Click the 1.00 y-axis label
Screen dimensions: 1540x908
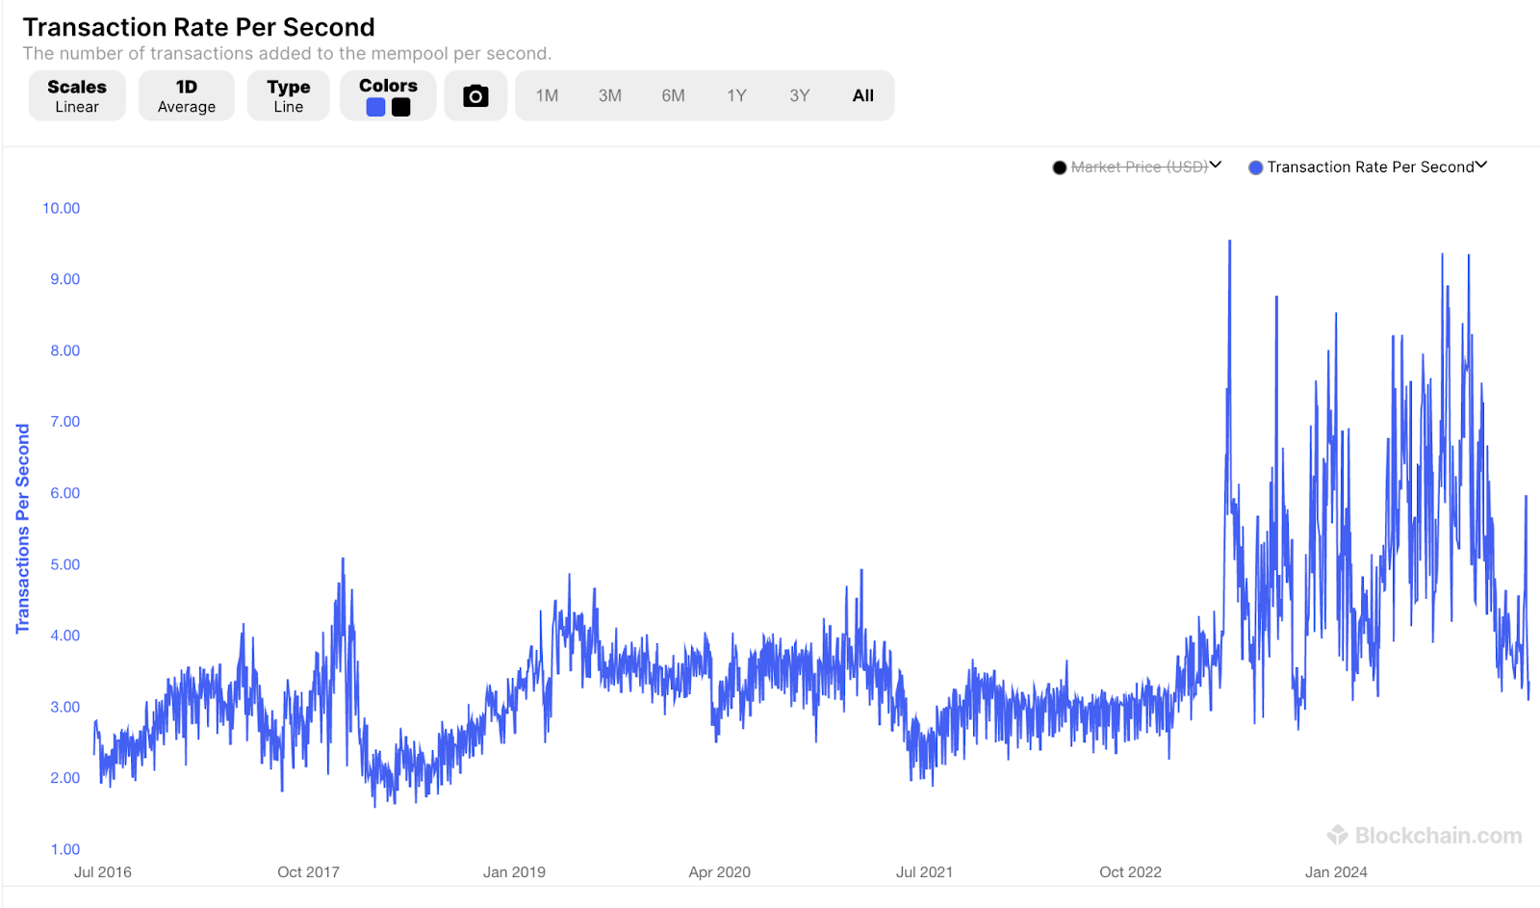[65, 849]
